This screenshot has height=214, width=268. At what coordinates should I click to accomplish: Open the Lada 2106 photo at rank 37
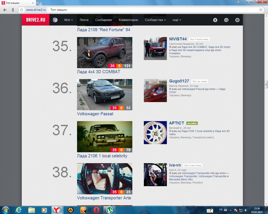(105, 137)
